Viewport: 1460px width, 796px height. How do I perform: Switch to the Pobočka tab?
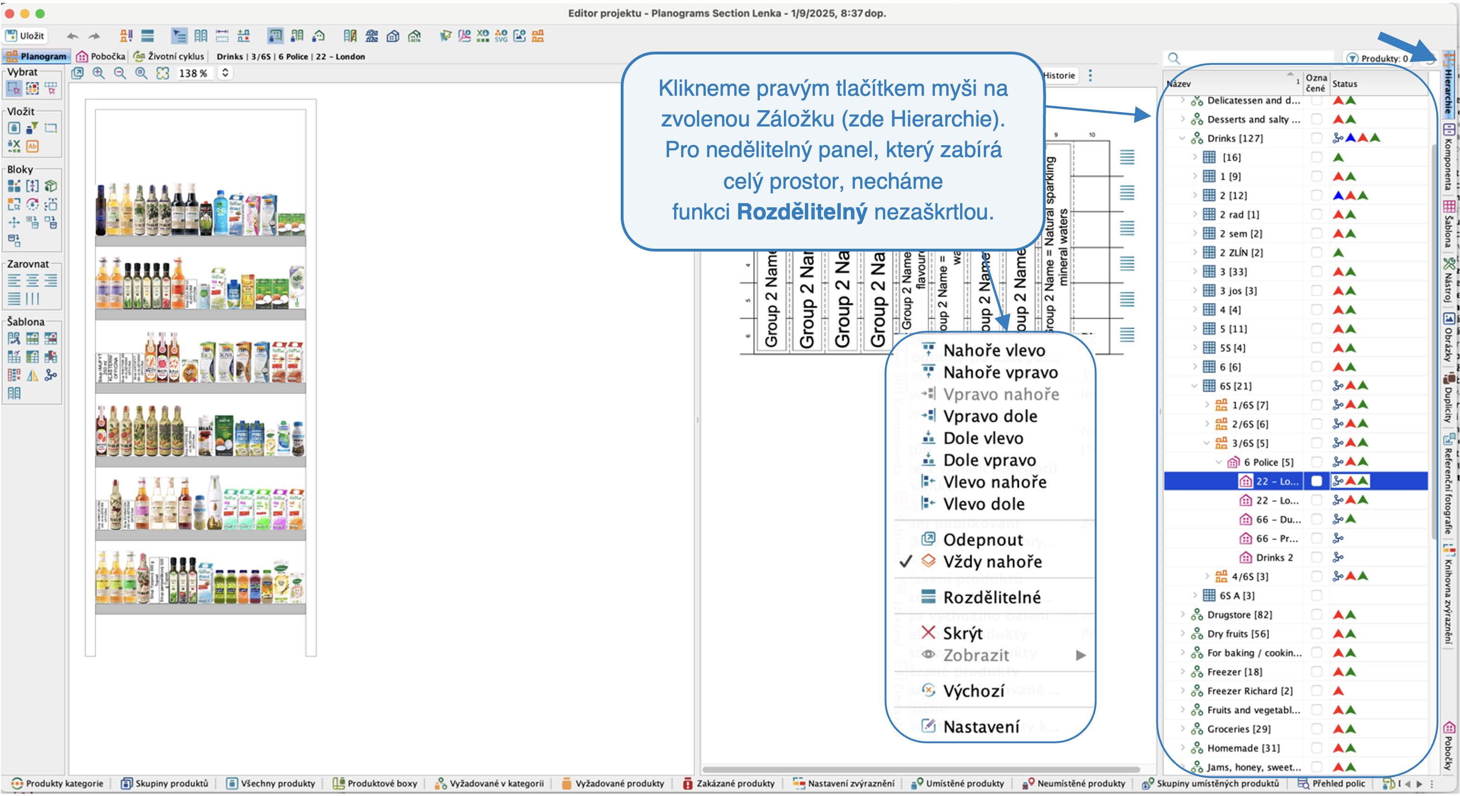point(101,56)
